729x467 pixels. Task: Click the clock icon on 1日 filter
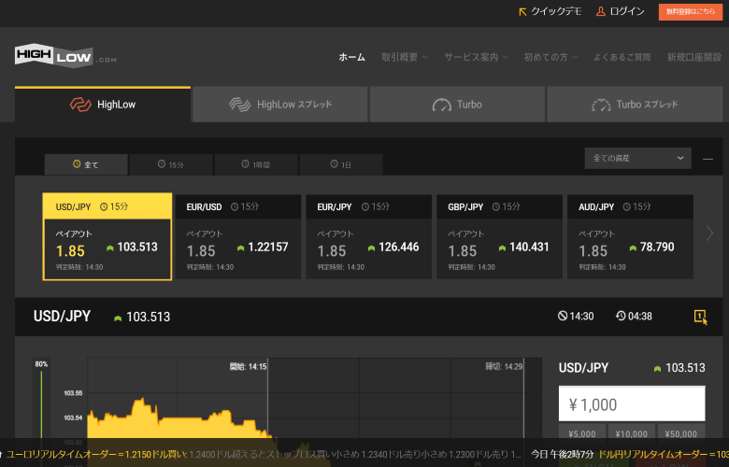334,164
